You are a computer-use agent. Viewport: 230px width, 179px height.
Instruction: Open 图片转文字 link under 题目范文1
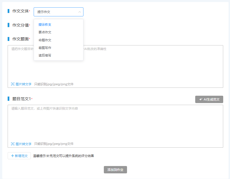point(23,144)
